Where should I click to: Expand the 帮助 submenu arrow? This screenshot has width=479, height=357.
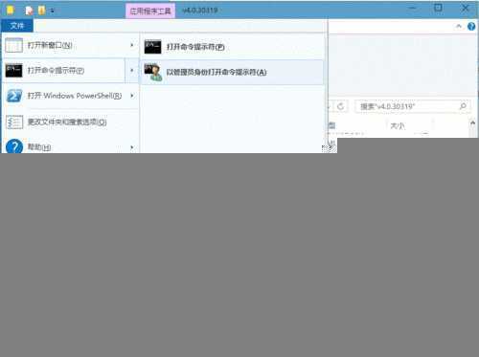point(132,147)
